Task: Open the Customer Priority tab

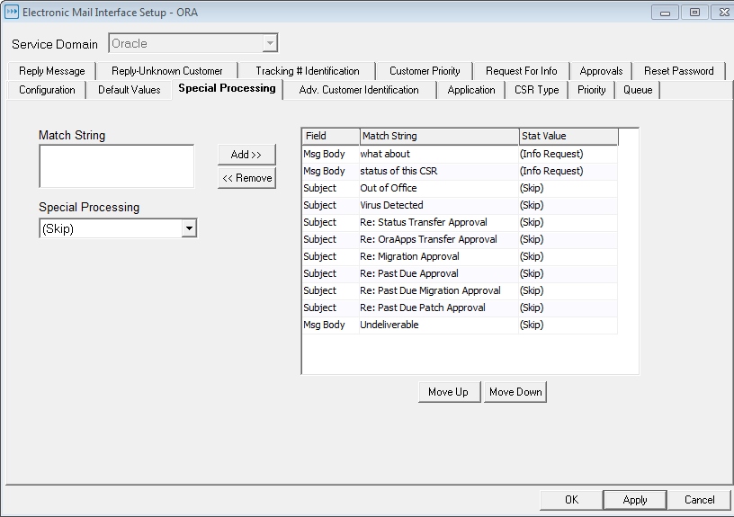Action: coord(425,71)
